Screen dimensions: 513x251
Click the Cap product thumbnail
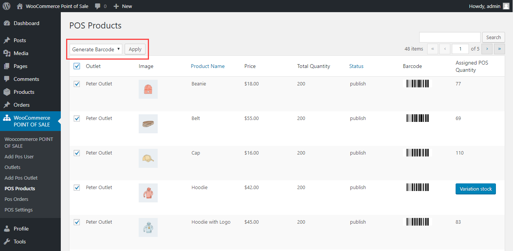pyautogui.click(x=148, y=158)
